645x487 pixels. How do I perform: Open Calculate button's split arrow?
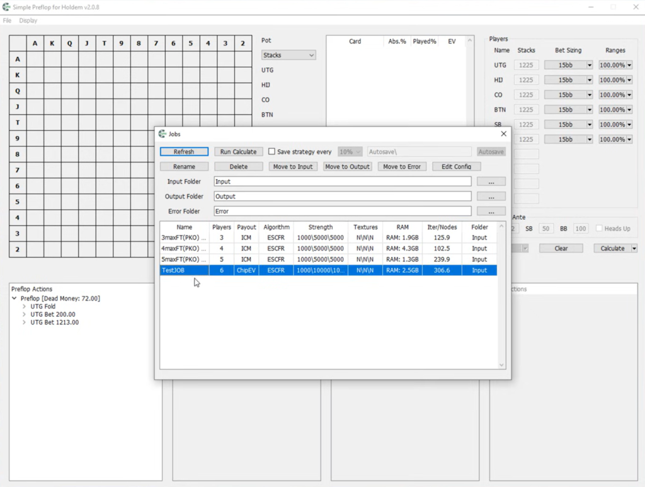[634, 248]
